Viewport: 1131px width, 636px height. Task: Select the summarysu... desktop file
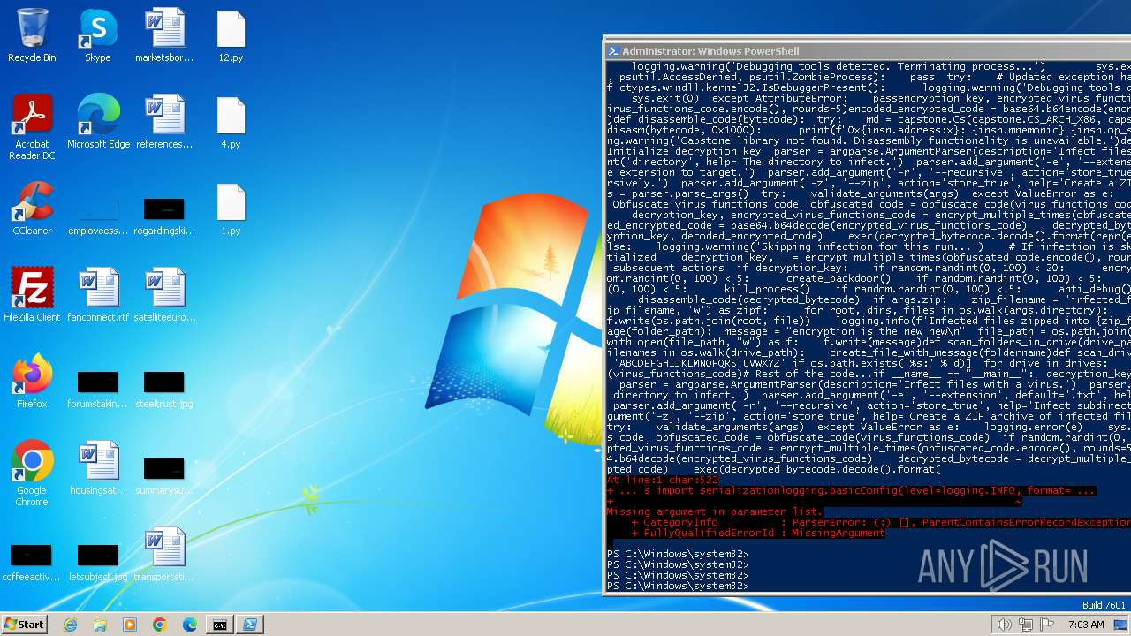pyautogui.click(x=164, y=476)
